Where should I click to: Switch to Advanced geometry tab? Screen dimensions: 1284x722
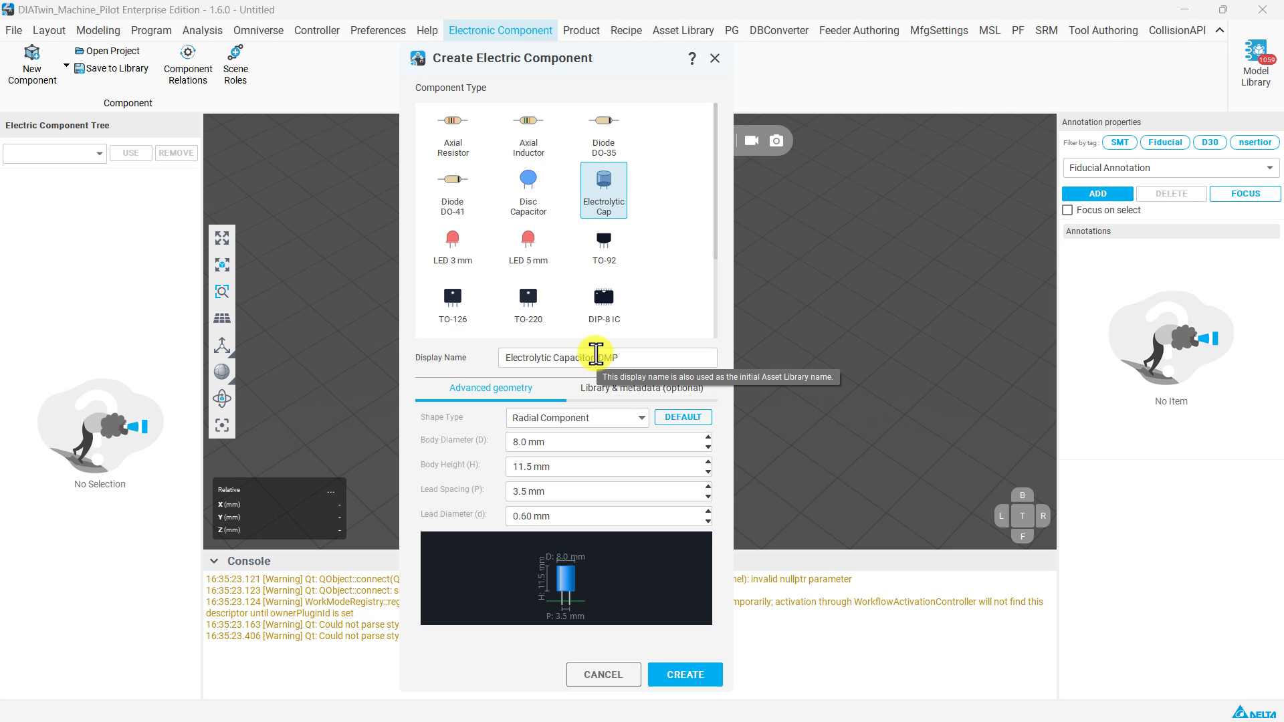tap(491, 388)
